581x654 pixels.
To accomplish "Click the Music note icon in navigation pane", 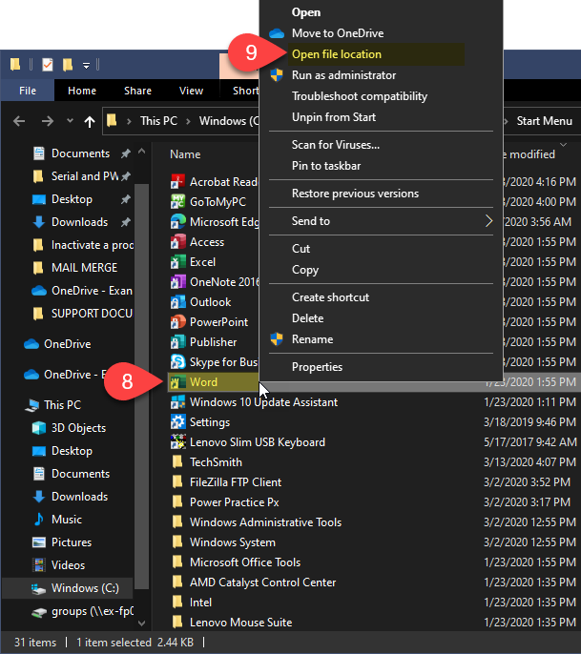I will click(x=39, y=520).
